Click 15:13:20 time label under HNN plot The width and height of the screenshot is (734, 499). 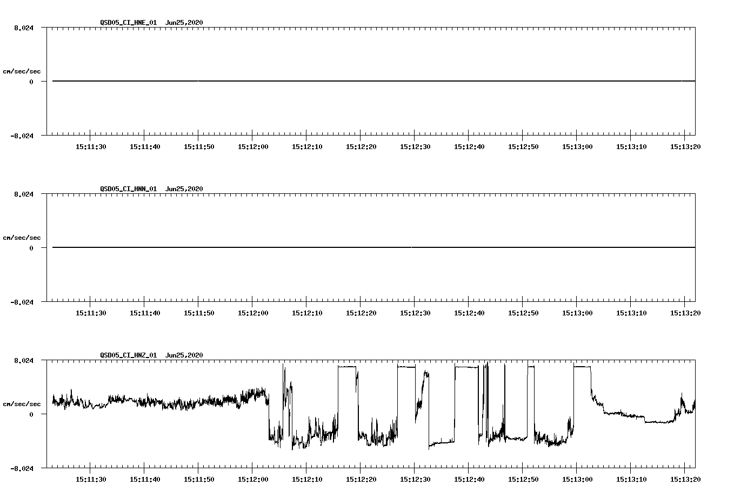tap(685, 313)
